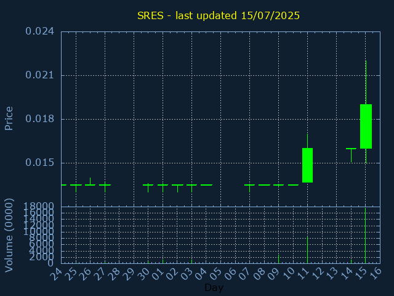Click the Volume (0000) axis title
Viewport: 394px width, 296px height.
tap(9, 236)
